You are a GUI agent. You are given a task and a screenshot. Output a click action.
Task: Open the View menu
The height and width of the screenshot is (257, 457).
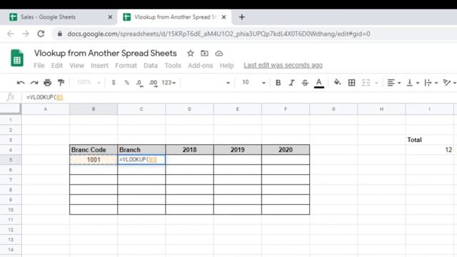76,66
